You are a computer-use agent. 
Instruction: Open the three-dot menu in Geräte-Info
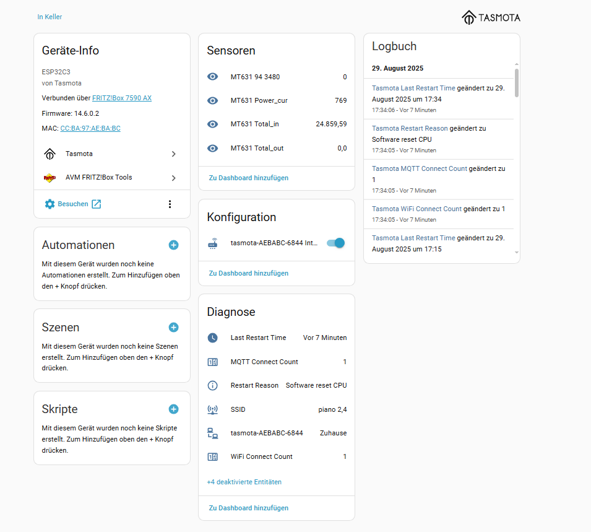(x=170, y=204)
